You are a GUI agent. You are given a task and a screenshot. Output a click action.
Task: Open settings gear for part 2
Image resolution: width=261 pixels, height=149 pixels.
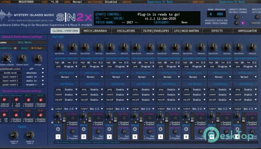[84, 129]
